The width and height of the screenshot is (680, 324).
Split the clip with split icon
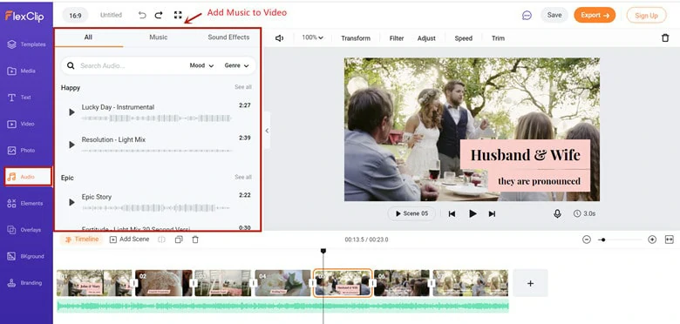pos(161,240)
